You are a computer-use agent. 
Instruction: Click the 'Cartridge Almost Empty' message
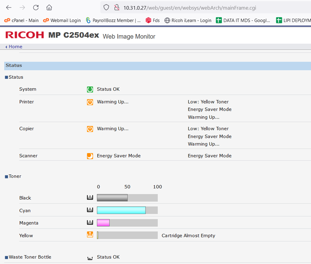pyautogui.click(x=189, y=236)
